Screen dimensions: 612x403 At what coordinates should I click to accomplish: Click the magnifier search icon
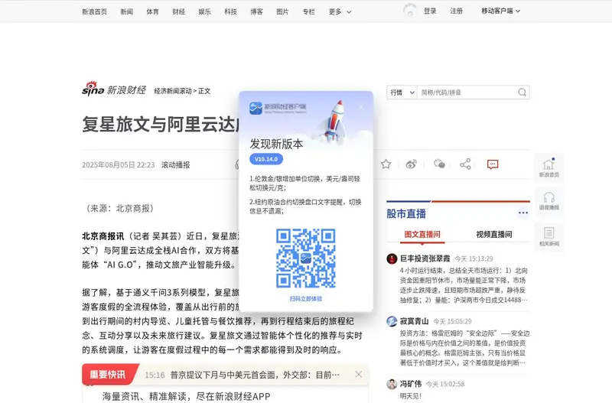point(522,93)
